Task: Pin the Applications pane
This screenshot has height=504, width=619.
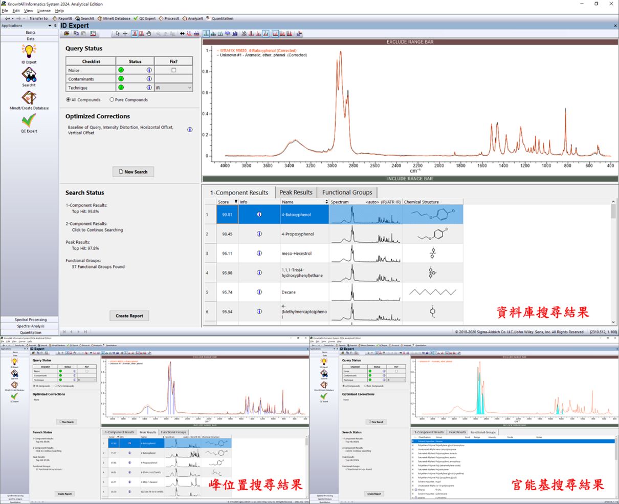Action: (55, 26)
